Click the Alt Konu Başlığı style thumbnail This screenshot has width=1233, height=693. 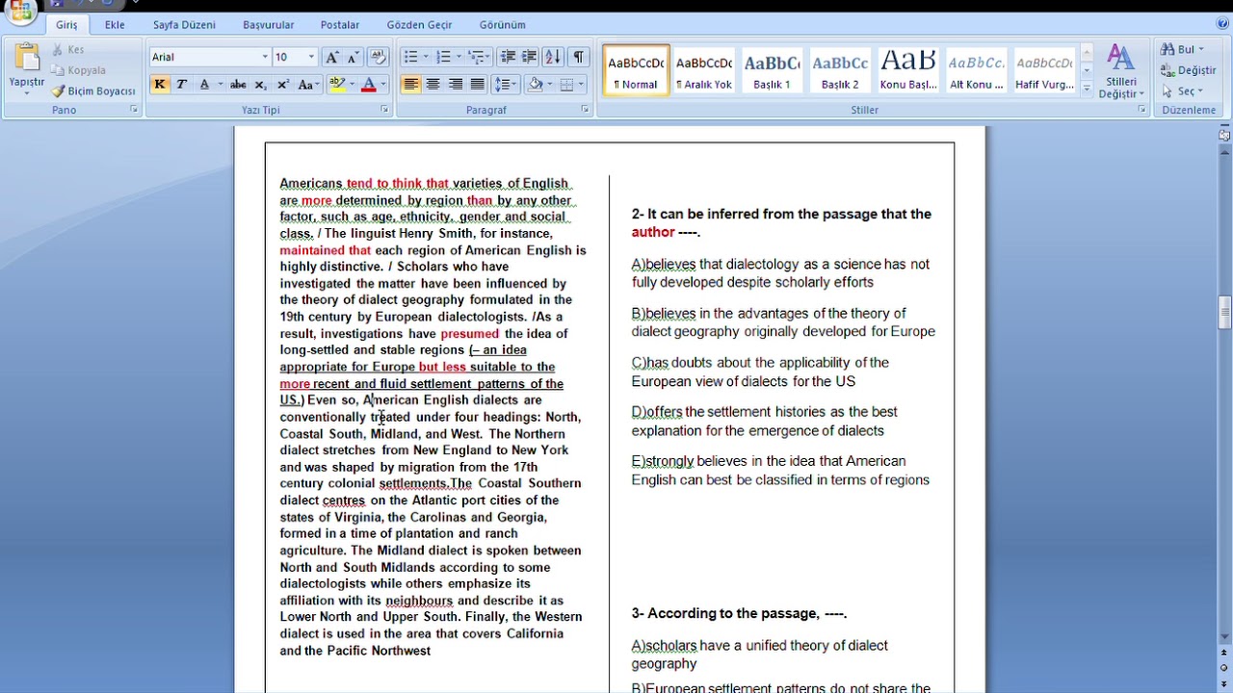tap(977, 71)
